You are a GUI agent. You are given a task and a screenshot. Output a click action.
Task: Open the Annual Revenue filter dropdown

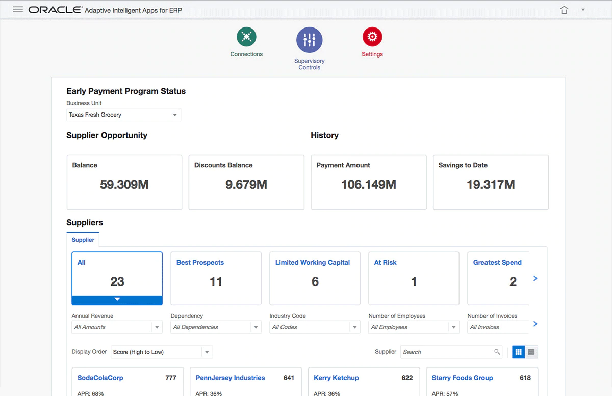tap(157, 327)
